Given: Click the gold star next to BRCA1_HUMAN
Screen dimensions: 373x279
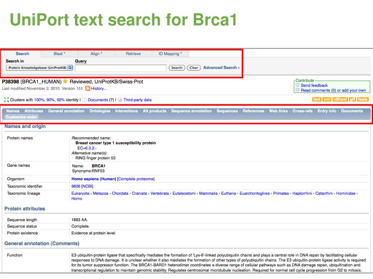Looking at the screenshot, I should pyautogui.click(x=65, y=81).
